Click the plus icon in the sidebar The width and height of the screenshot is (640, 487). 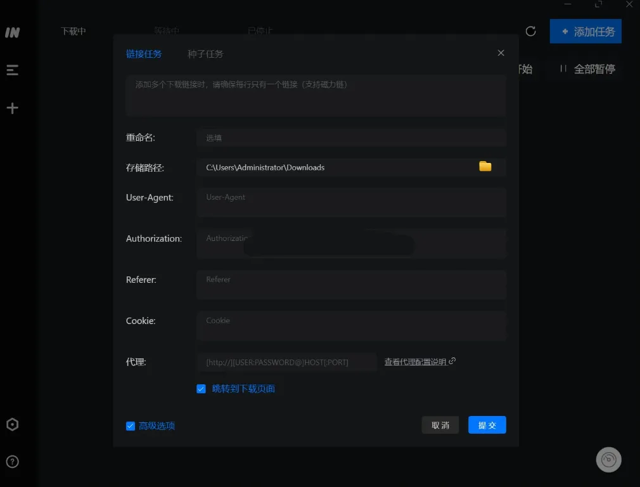[x=12, y=108]
